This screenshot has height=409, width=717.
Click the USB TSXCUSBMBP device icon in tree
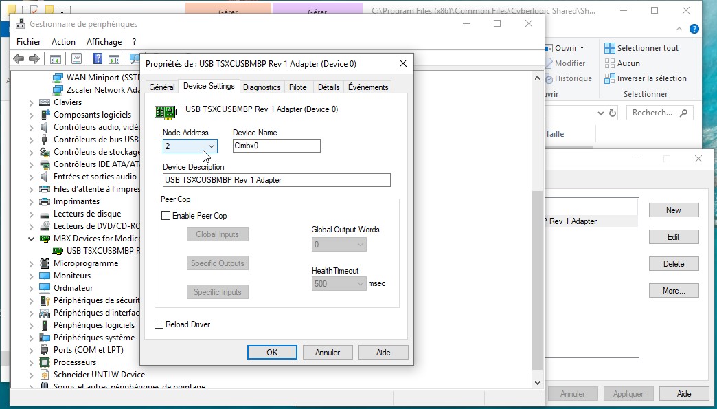(58, 251)
